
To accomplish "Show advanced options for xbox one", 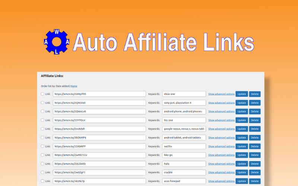I will (x=221, y=94).
